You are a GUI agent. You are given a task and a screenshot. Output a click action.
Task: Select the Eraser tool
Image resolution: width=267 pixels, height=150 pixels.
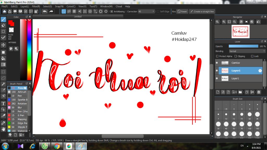coord(3,26)
